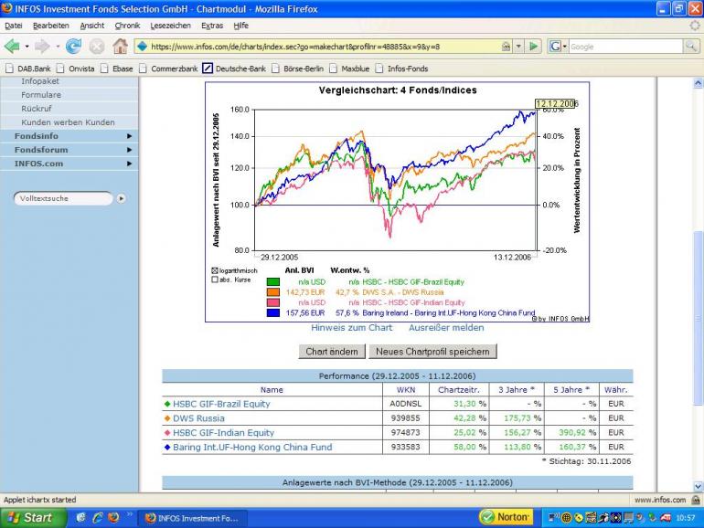
Task: Open the Deutsche-Bank bookmark
Action: tap(234, 69)
